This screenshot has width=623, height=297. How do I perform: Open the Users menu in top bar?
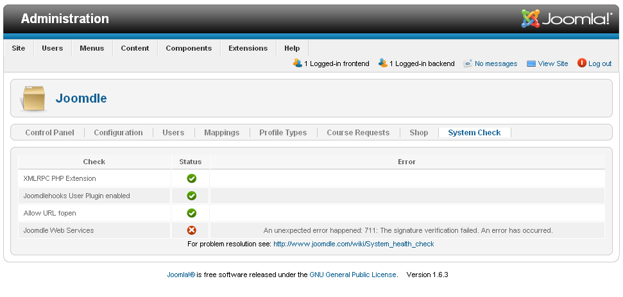coord(52,48)
